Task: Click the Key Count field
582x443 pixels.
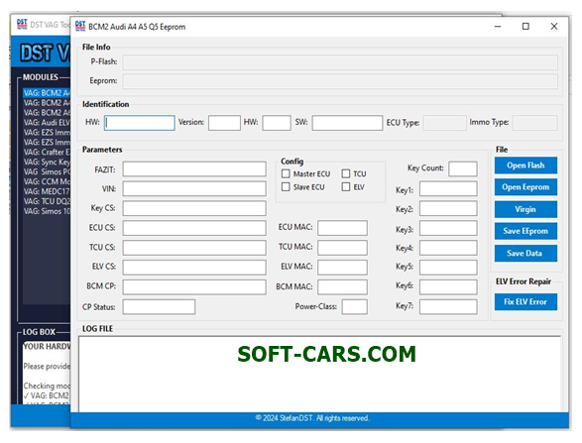Action: pyautogui.click(x=462, y=168)
